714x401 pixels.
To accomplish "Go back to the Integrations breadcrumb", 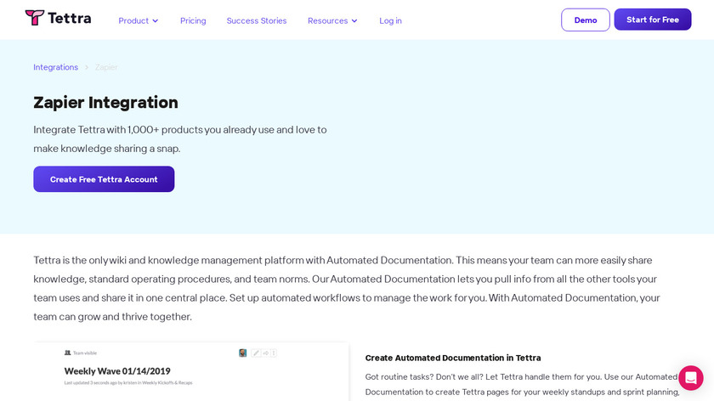I will tap(55, 67).
